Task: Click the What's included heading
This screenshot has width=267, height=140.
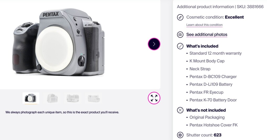Action: pos(202,46)
